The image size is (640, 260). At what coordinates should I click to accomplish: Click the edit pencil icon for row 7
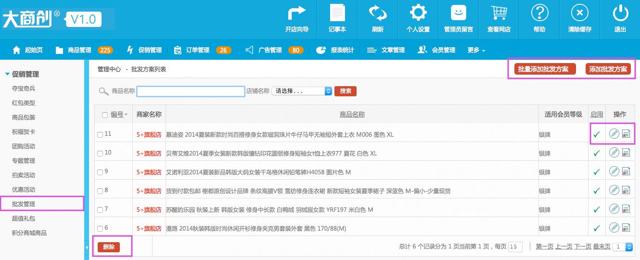(614, 208)
